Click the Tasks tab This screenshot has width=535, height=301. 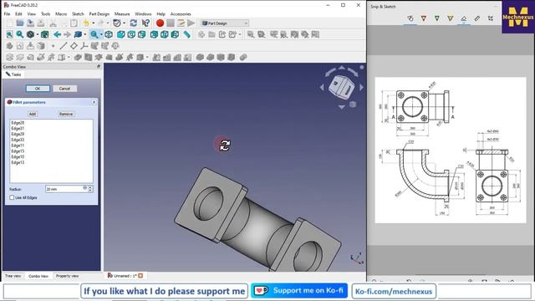tap(13, 74)
